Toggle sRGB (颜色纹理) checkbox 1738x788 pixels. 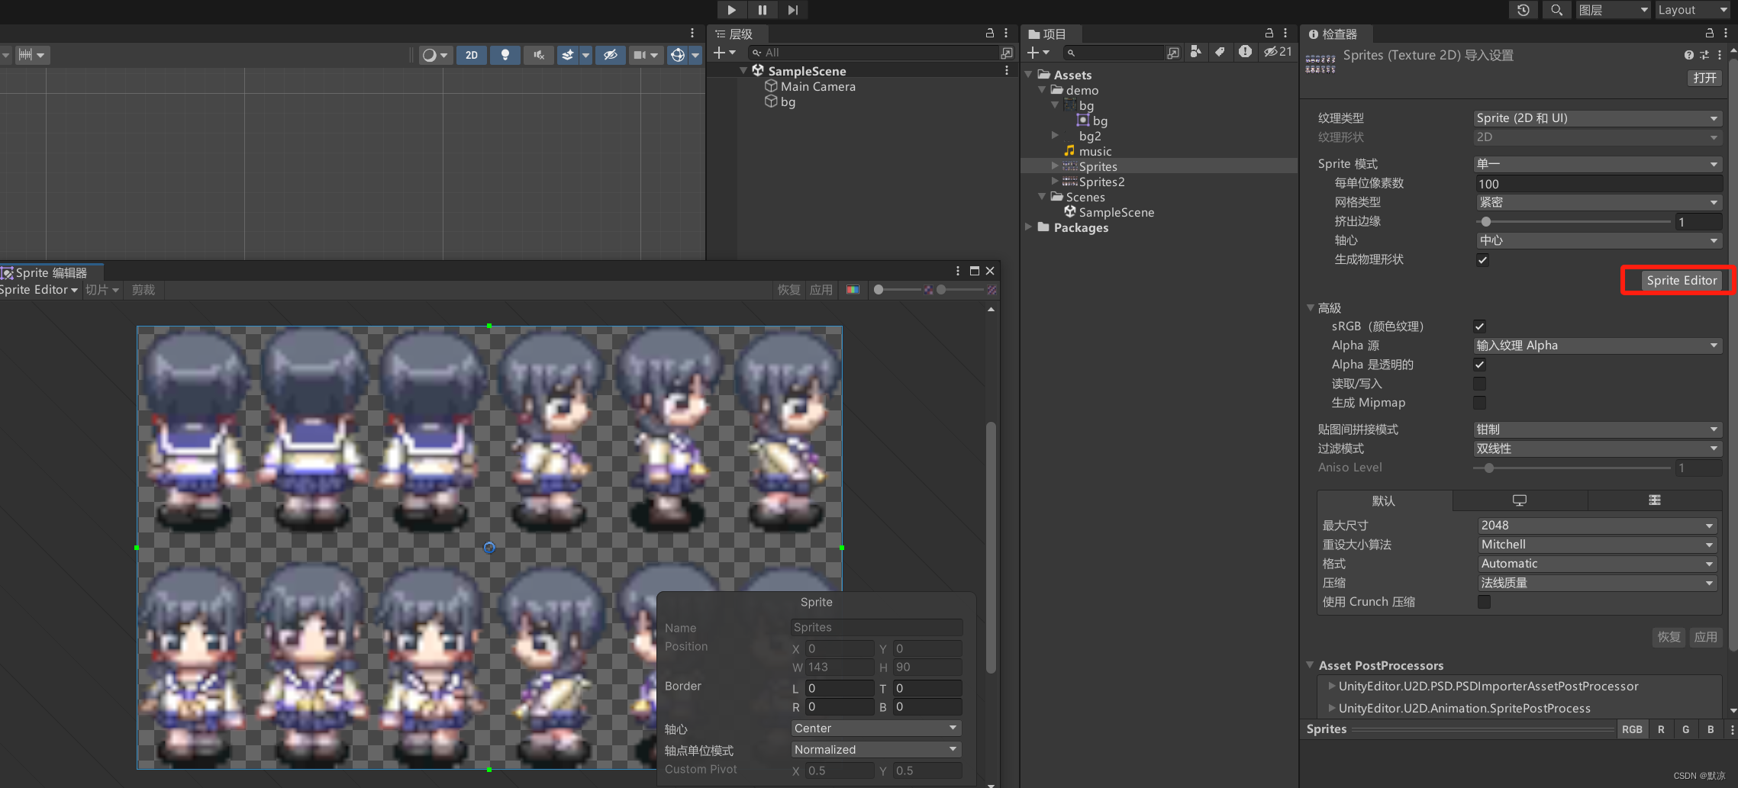point(1479,326)
